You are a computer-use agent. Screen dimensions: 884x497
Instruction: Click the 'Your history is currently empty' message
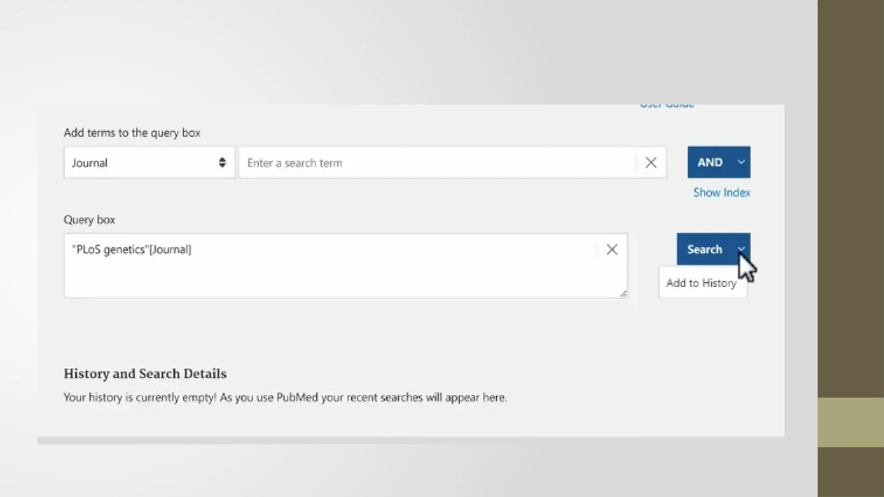285,397
